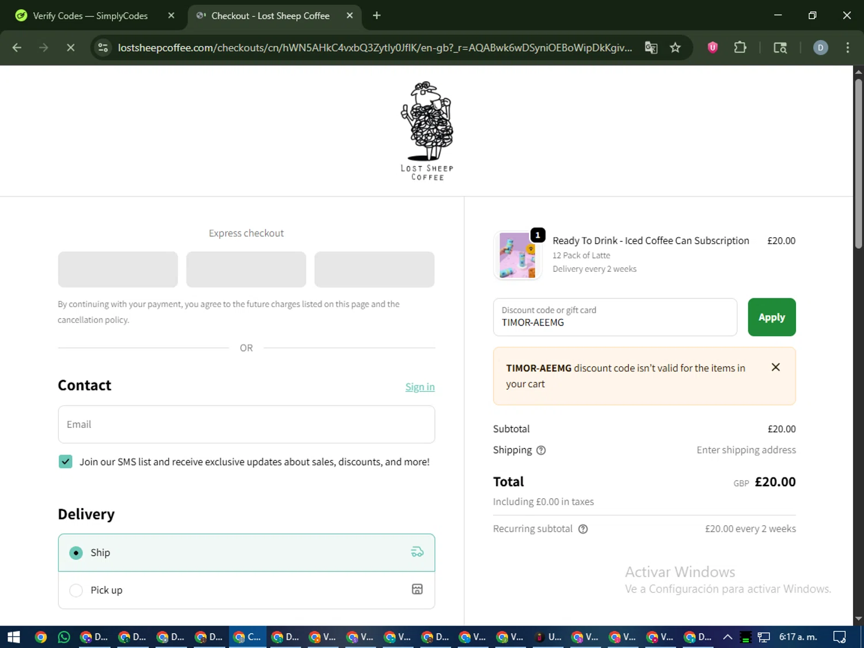Close the Verify Codes SimplyCodes tab
864x648 pixels.
171,16
